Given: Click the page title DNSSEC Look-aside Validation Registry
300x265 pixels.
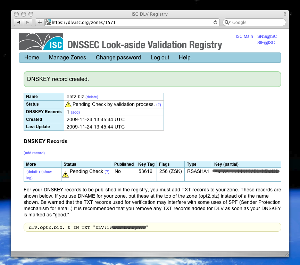Looking at the screenshot, I should point(145,45).
